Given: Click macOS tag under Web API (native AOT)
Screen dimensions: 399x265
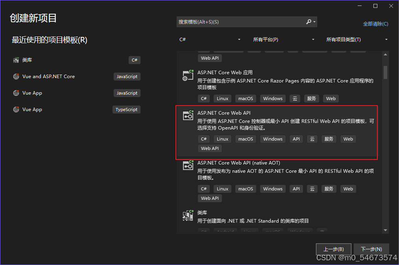Looking at the screenshot, I should pyautogui.click(x=246, y=189).
